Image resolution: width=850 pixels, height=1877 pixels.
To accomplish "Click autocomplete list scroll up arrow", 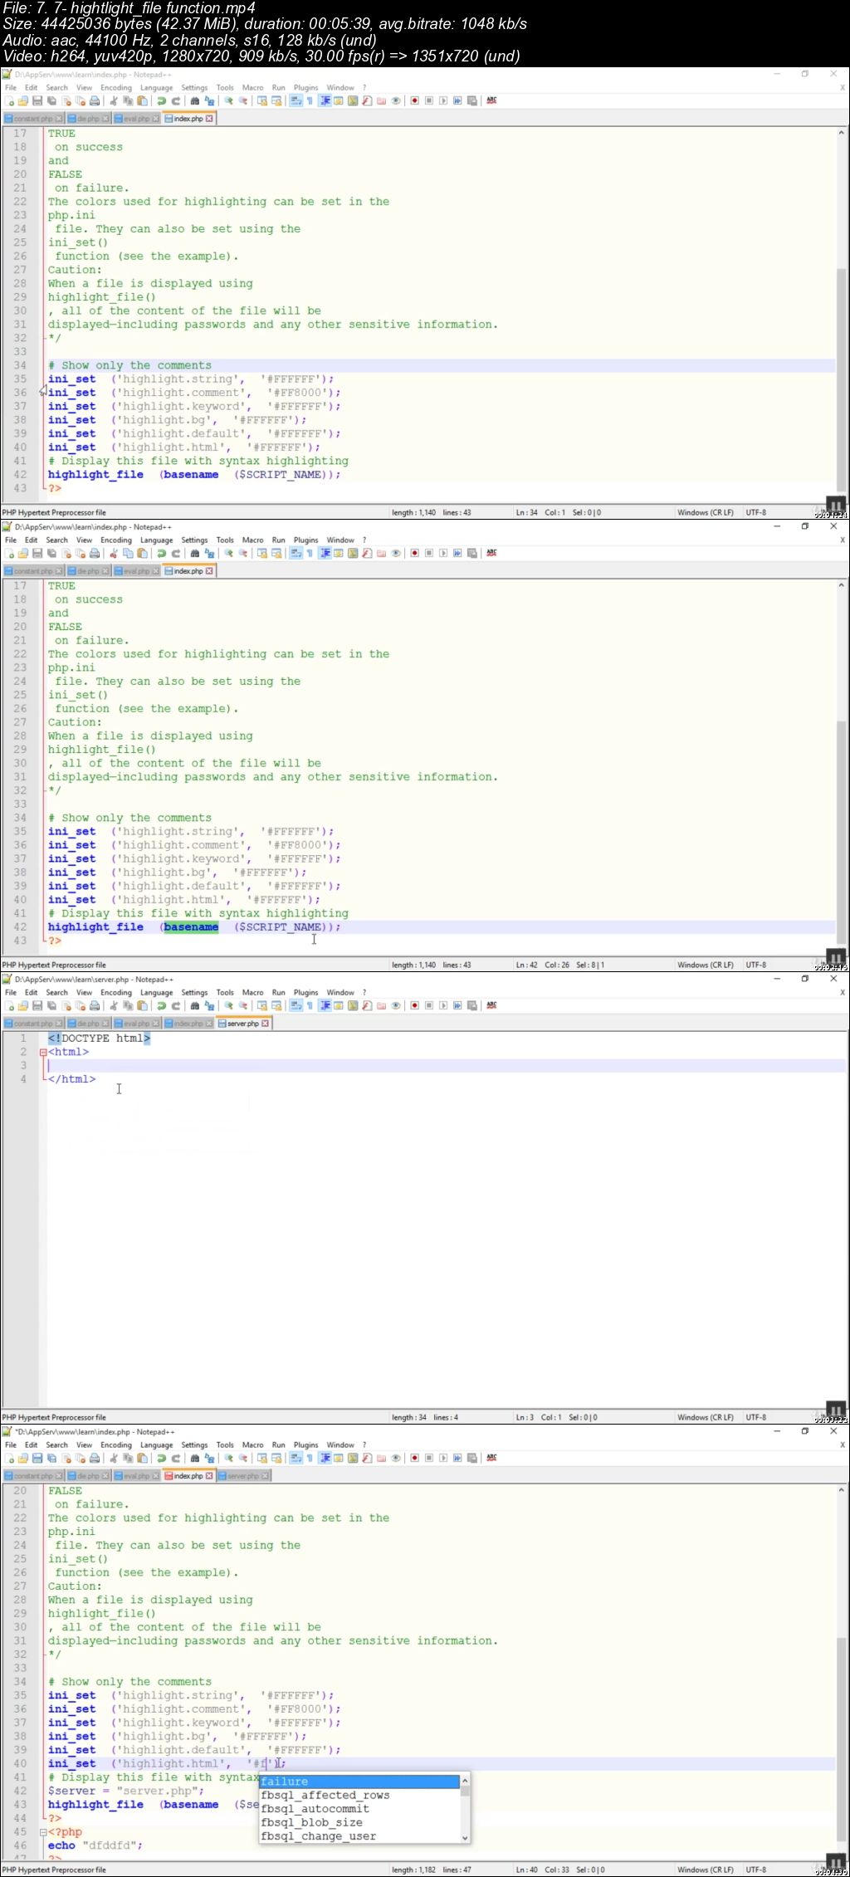I will (465, 1781).
